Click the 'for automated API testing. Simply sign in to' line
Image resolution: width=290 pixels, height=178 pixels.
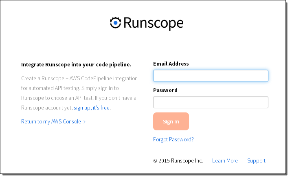coord(70,88)
